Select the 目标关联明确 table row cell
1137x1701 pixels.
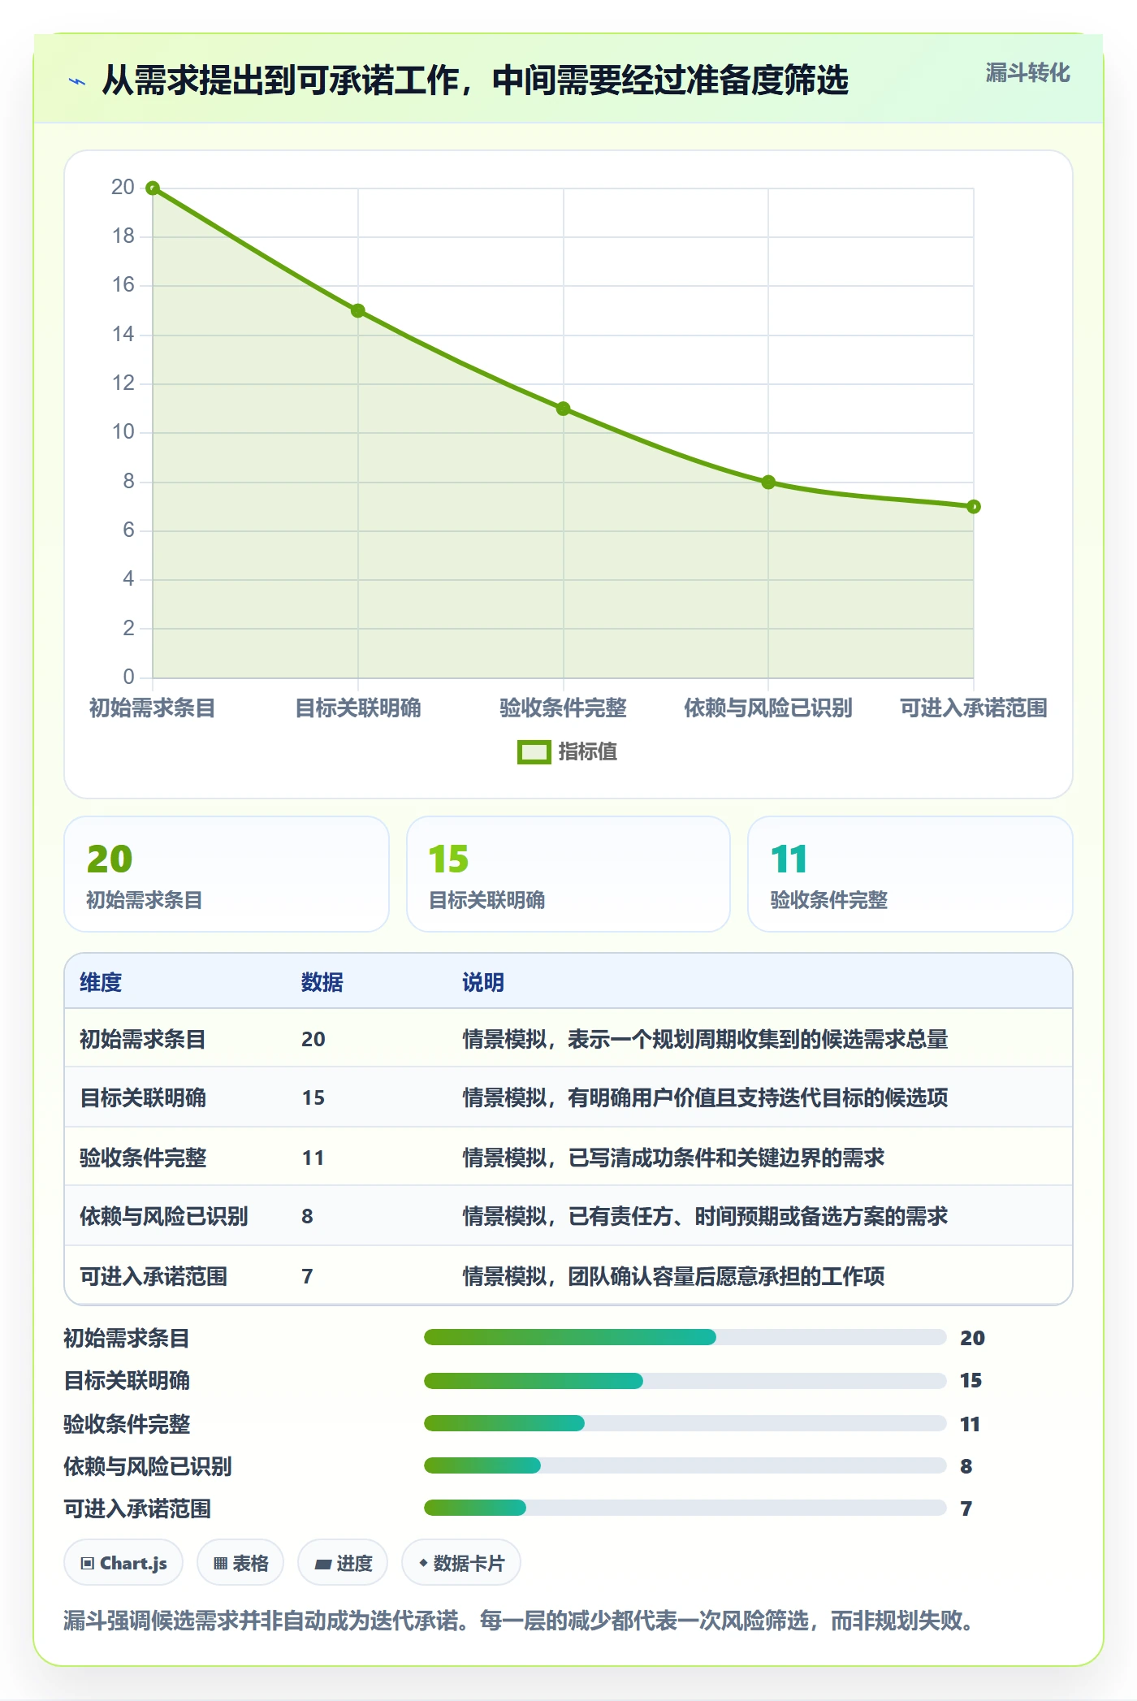[x=143, y=1097]
